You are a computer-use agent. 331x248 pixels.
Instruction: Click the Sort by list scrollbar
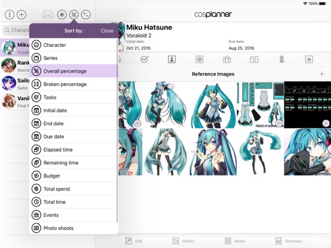pyautogui.click(x=118, y=131)
